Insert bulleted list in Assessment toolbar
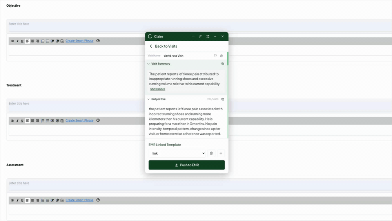Viewport: 392px width, 221px height. [47, 200]
